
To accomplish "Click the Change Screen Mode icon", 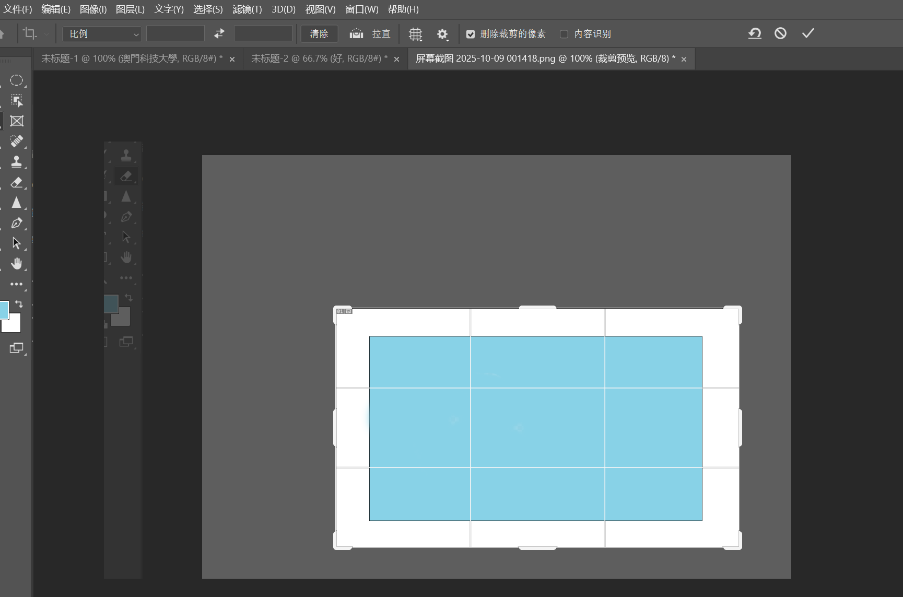I will pos(17,348).
